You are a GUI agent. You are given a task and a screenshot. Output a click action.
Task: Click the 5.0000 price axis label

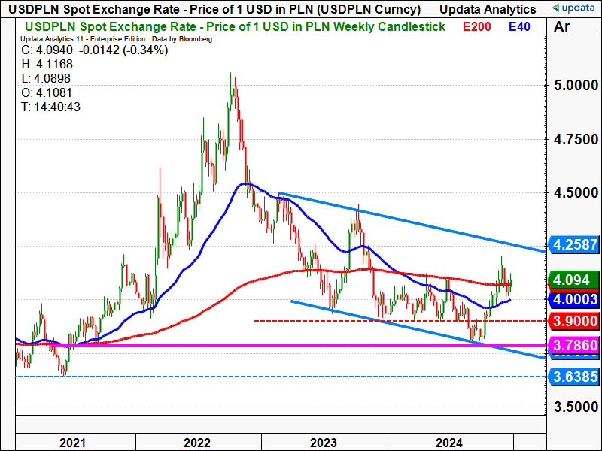tap(576, 85)
